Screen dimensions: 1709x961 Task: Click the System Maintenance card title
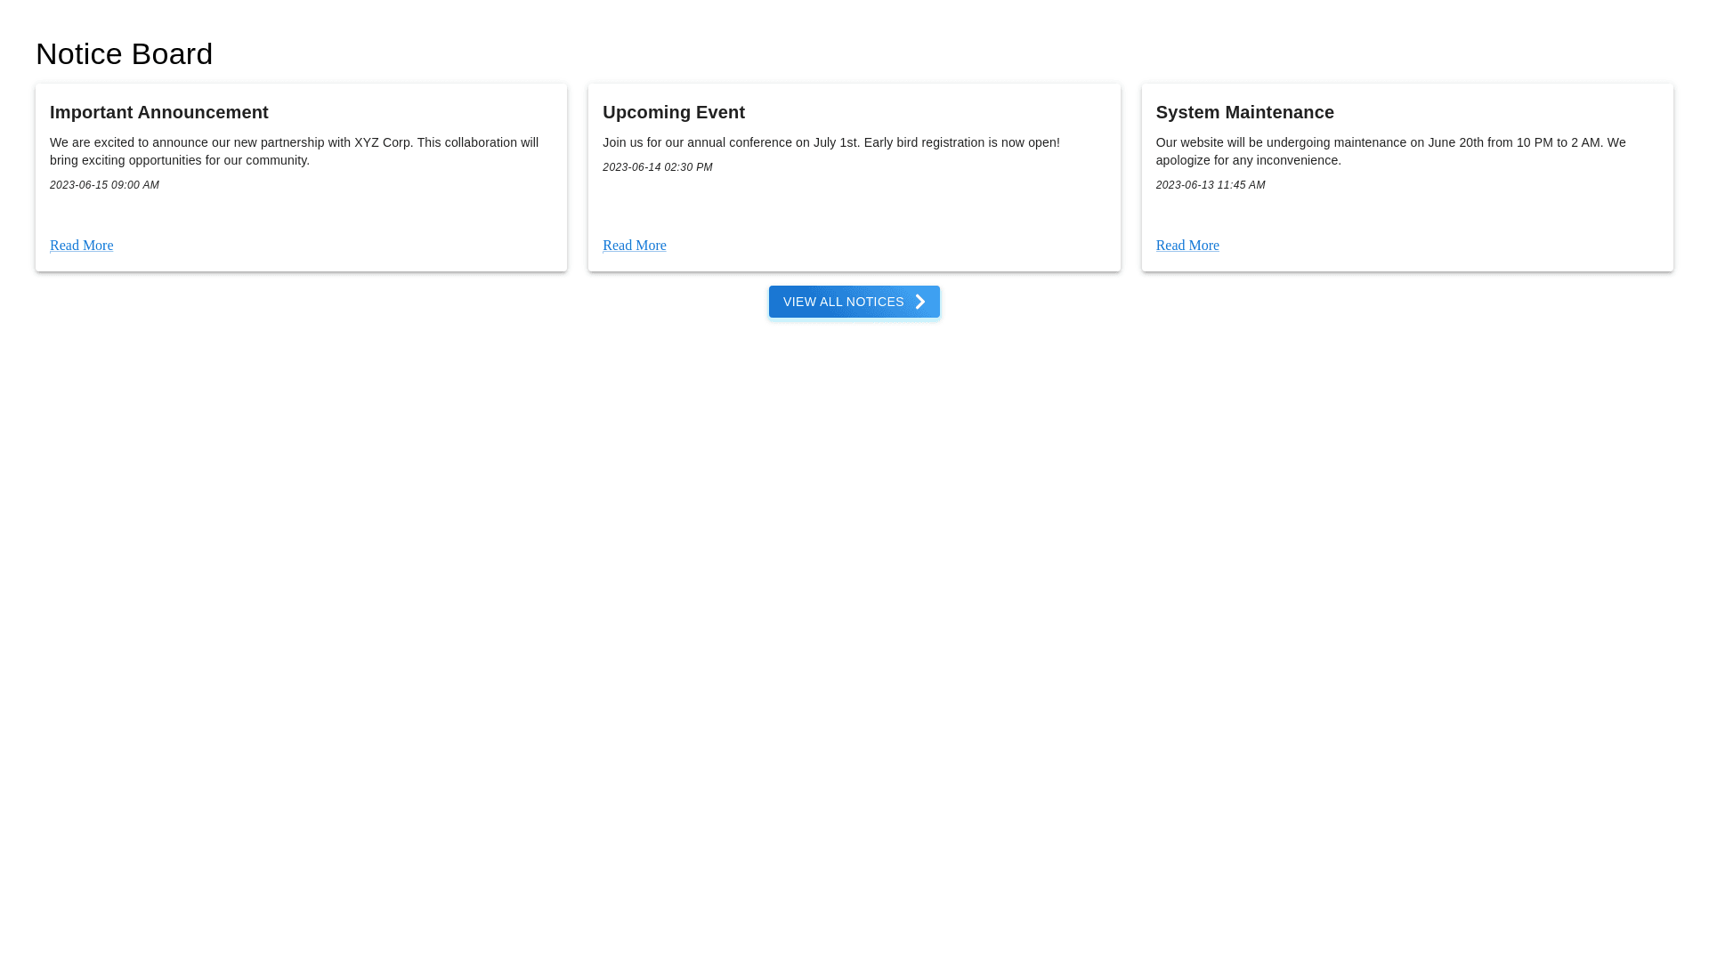[x=1243, y=112]
